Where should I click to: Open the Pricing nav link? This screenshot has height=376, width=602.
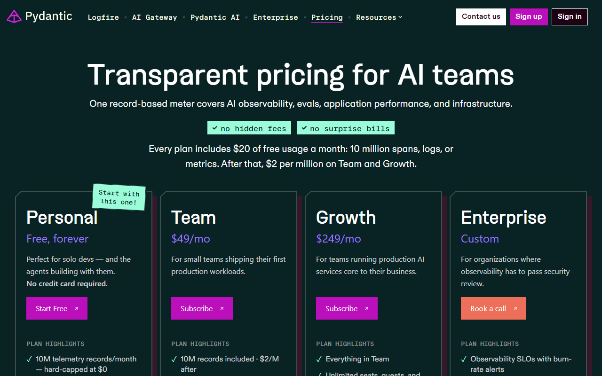[327, 17]
